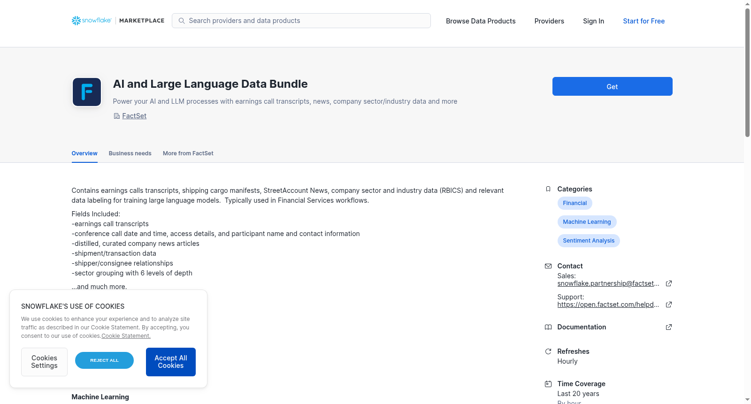Open Cookies Settings
This screenshot has height=404, width=751.
[x=44, y=362]
